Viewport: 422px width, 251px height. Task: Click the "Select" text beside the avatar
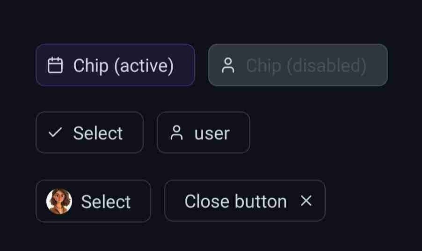(x=106, y=202)
